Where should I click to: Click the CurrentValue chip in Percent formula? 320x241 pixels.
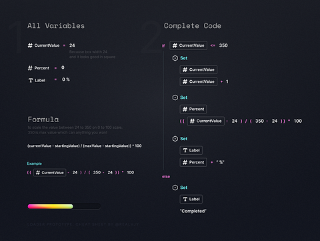[206, 121]
